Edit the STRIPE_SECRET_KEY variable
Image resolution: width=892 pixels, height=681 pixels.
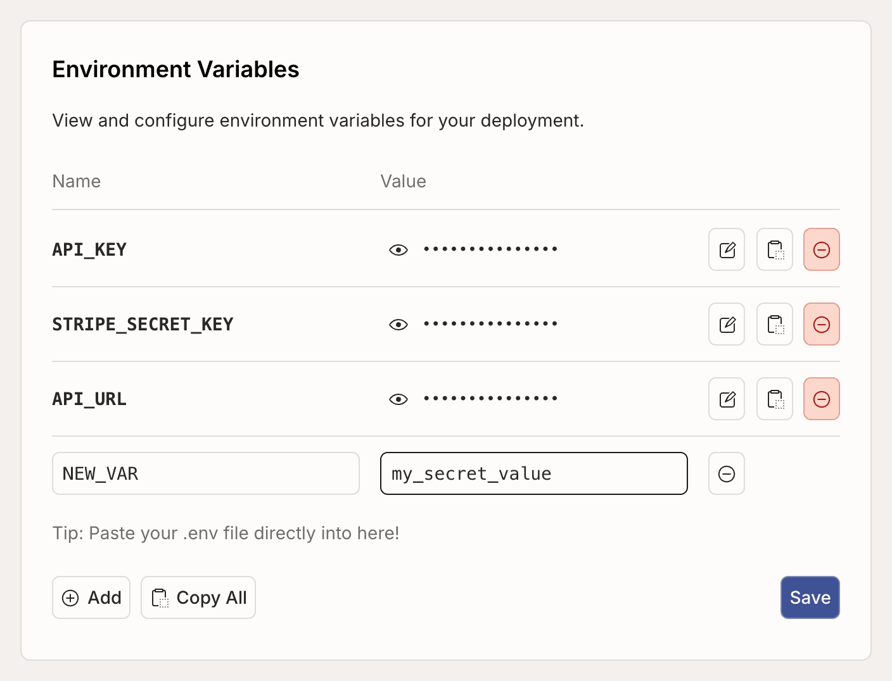[x=727, y=324]
